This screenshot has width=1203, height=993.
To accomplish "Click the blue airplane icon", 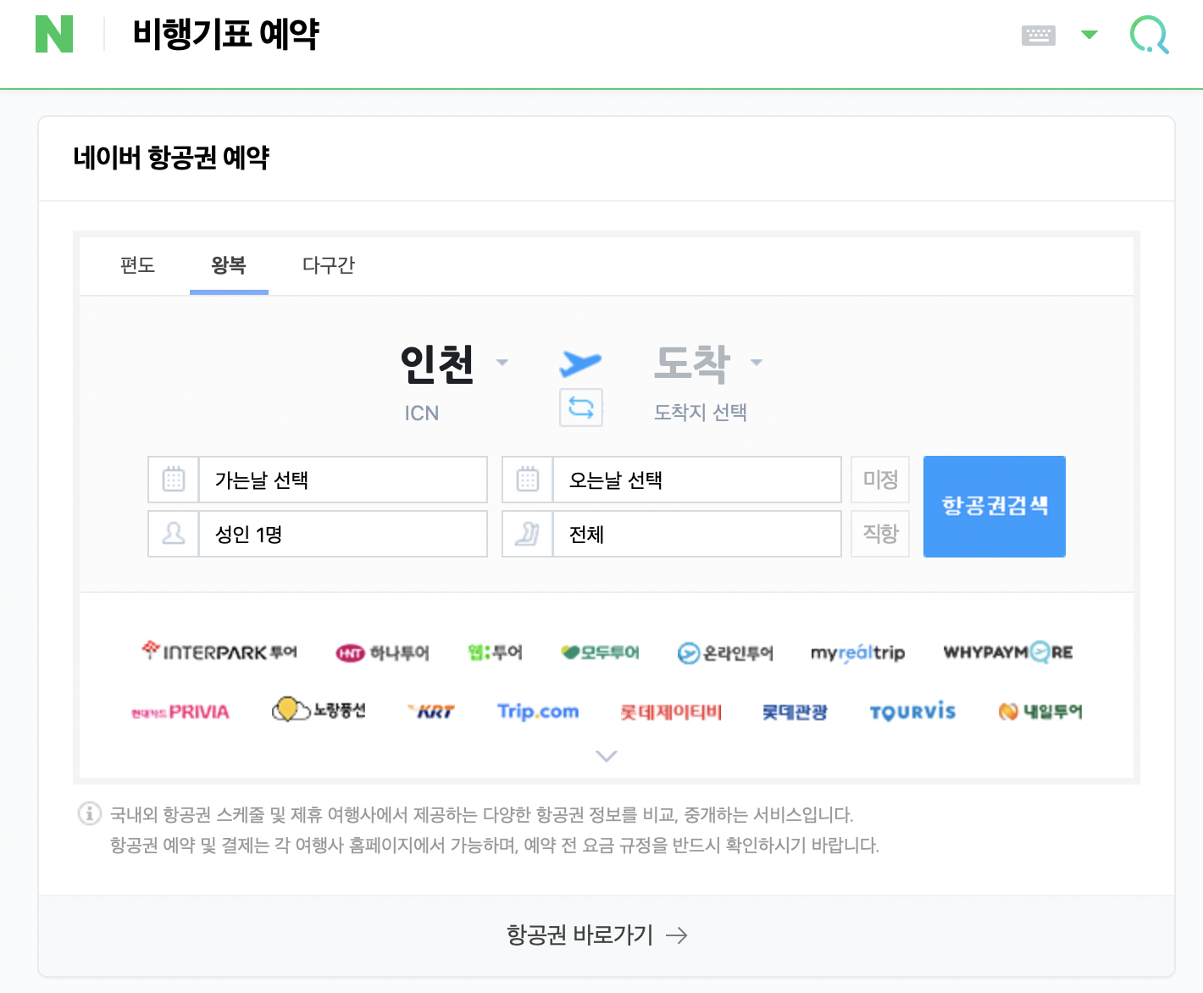I will (580, 363).
